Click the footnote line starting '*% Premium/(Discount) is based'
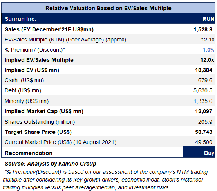This screenshot has width=217, height=191. tap(106, 172)
